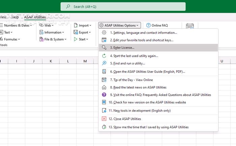
Task: Click the calendar icon right of Online FAQ
Action: [x=190, y=26]
